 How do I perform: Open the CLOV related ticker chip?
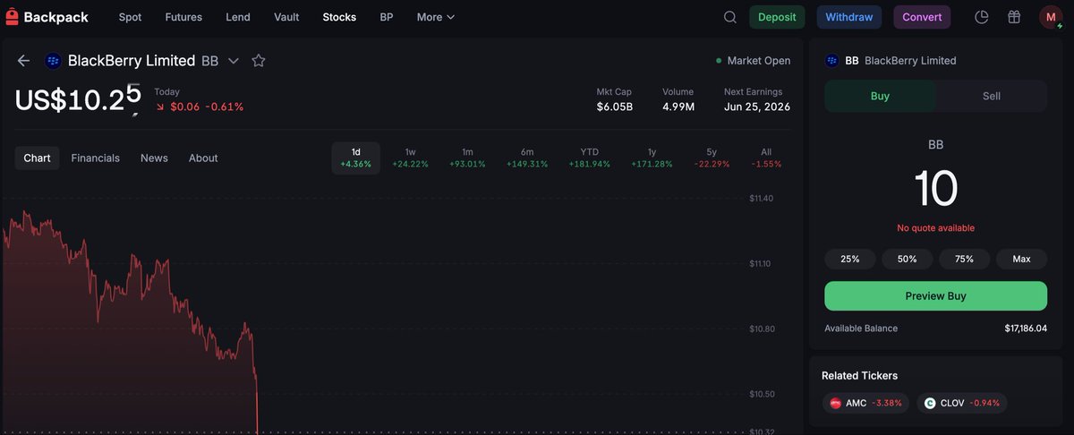click(x=962, y=403)
